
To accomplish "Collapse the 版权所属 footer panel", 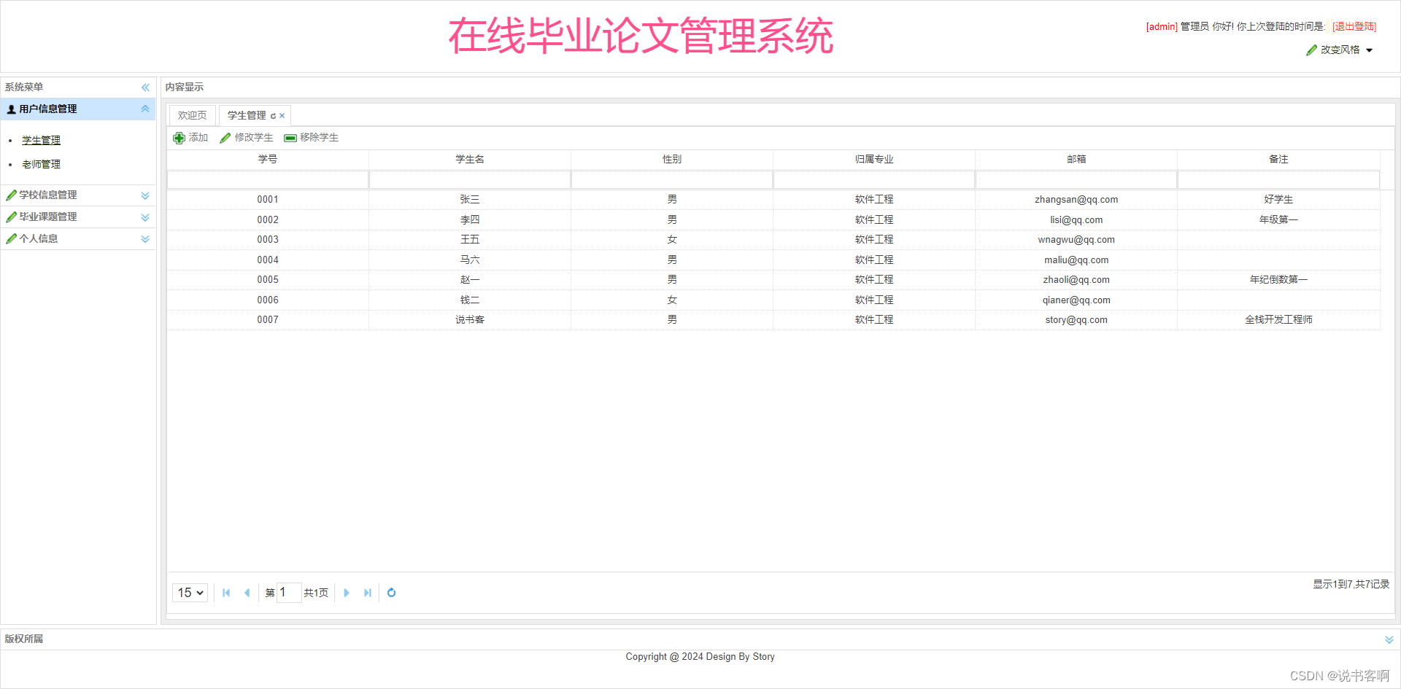I will [1389, 639].
